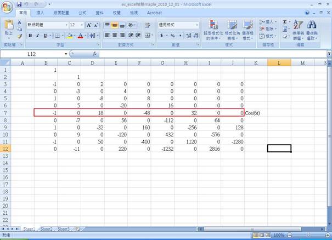Switch to the Acrobat ribbon tab
The width and height of the screenshot is (332, 240).
154,12
